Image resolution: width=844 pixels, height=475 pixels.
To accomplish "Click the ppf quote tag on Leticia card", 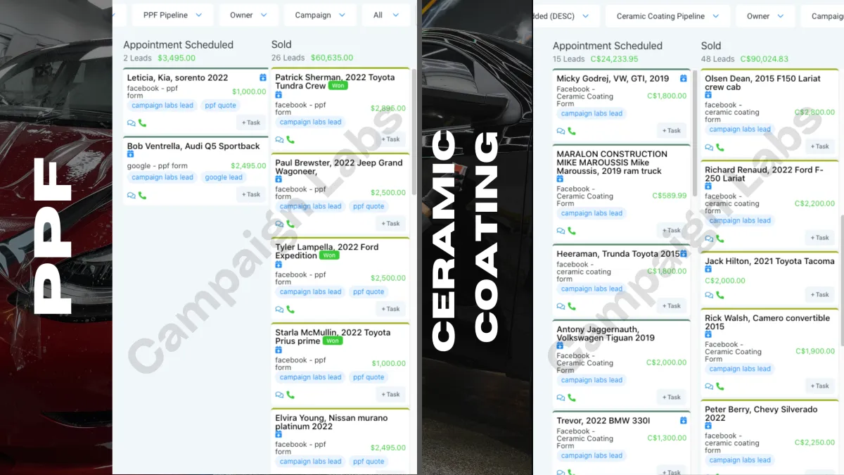I will (x=220, y=106).
